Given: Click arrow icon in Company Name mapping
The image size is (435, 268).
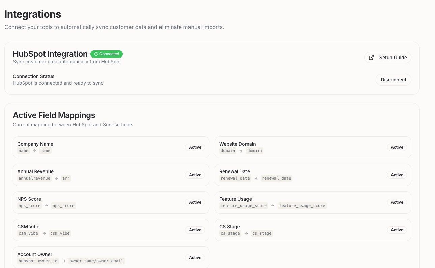Looking at the screenshot, I should click(34, 151).
